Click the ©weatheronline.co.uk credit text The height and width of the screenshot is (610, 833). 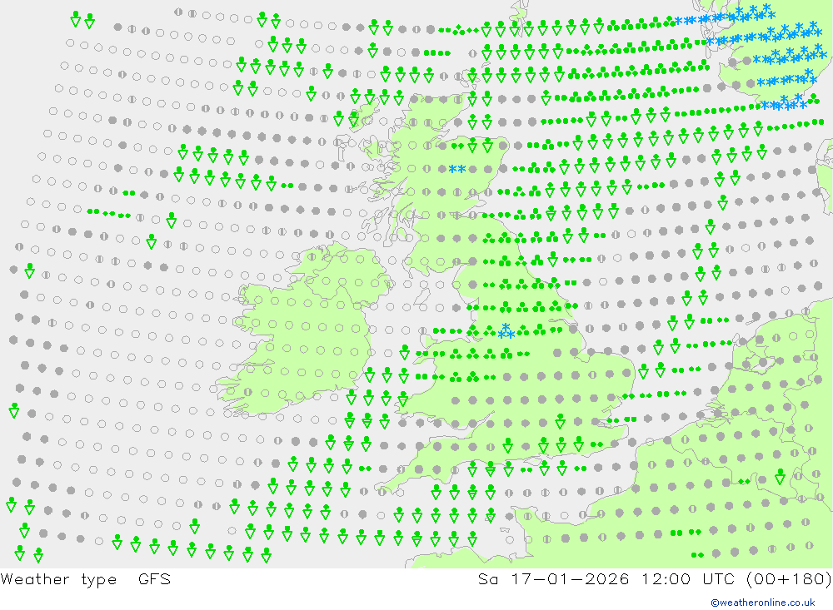click(x=763, y=603)
